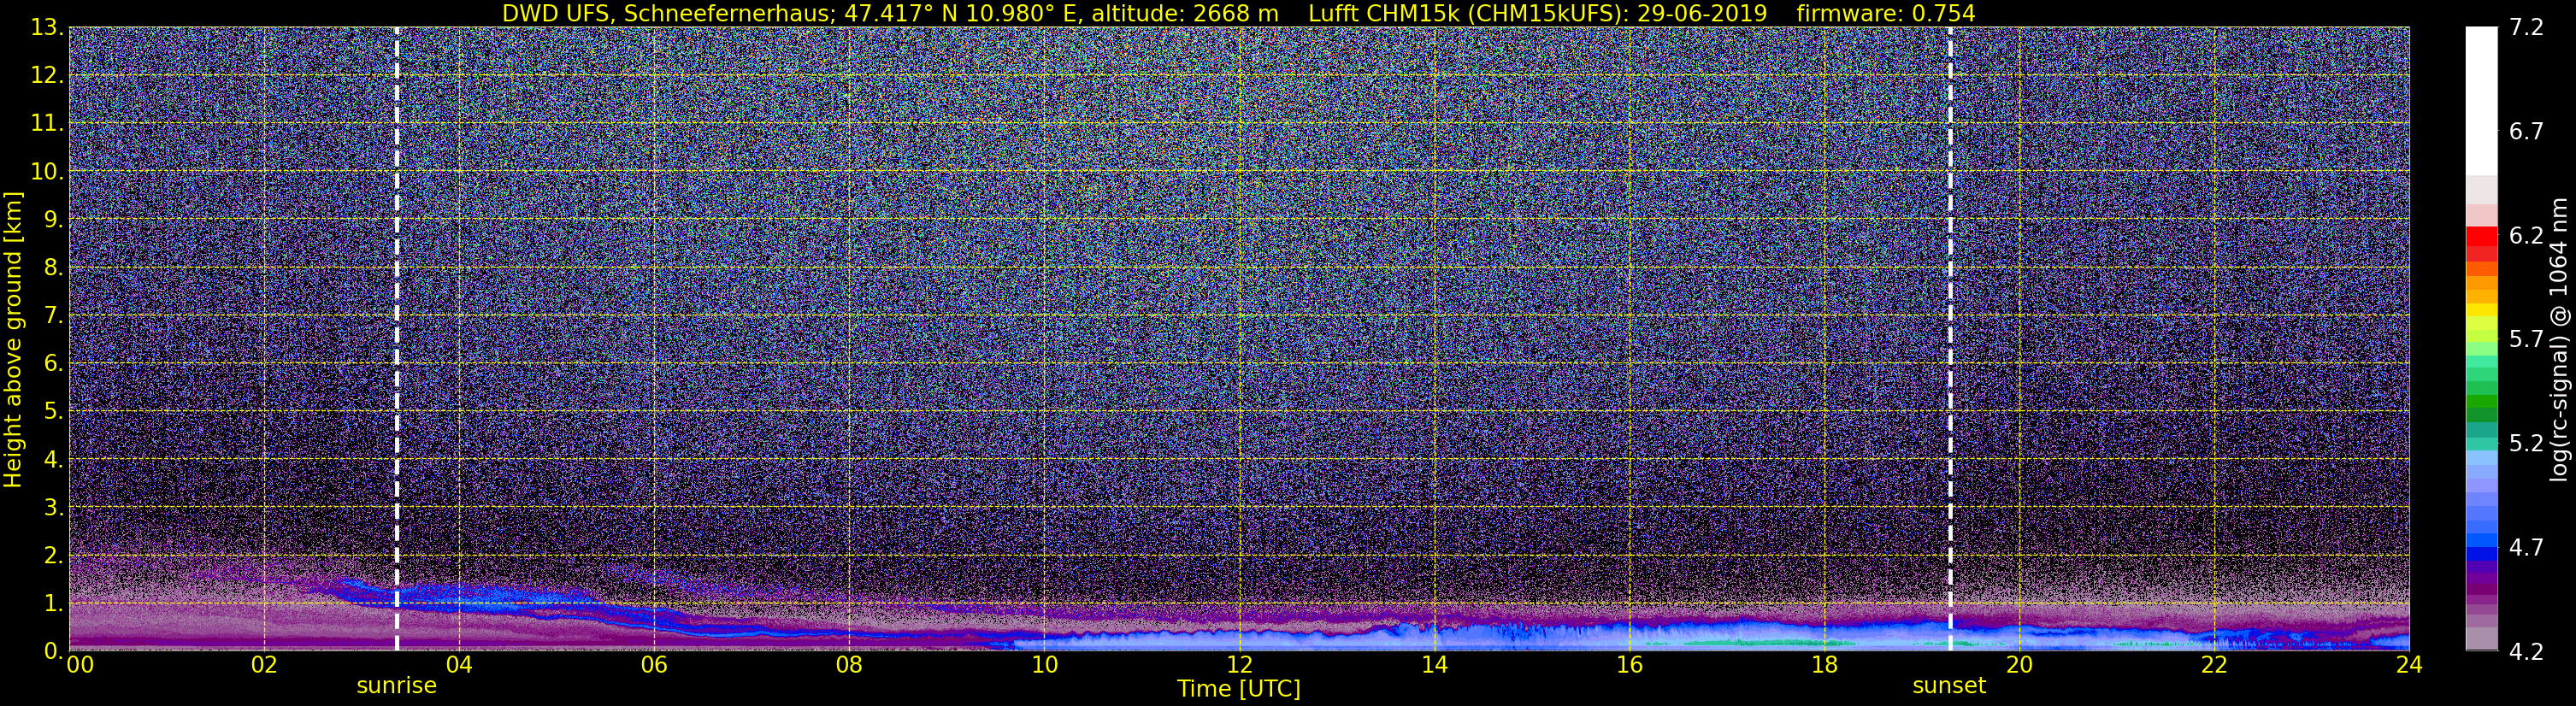
Task: Click the 'sunset' label under the time axis
Action: [x=1949, y=686]
